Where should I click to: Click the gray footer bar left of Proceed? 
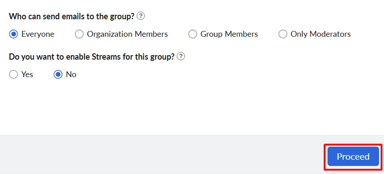[162, 155]
